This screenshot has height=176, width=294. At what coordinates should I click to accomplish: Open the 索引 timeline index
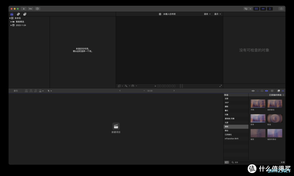tap(16, 91)
